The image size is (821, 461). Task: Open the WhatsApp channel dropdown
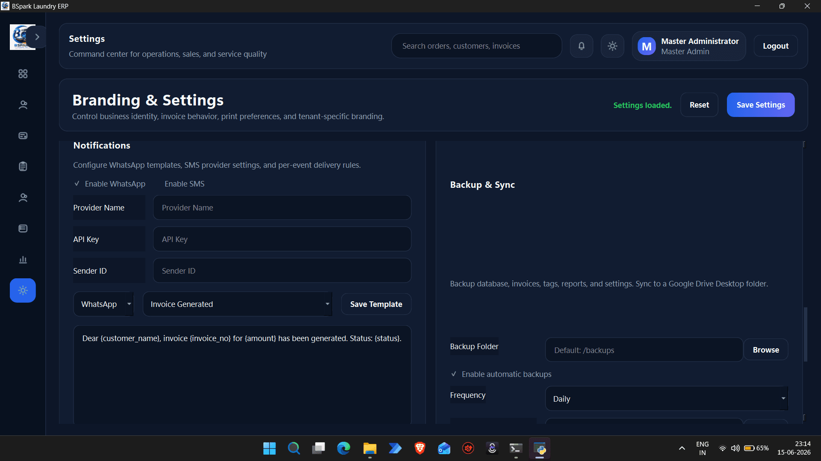coord(103,304)
